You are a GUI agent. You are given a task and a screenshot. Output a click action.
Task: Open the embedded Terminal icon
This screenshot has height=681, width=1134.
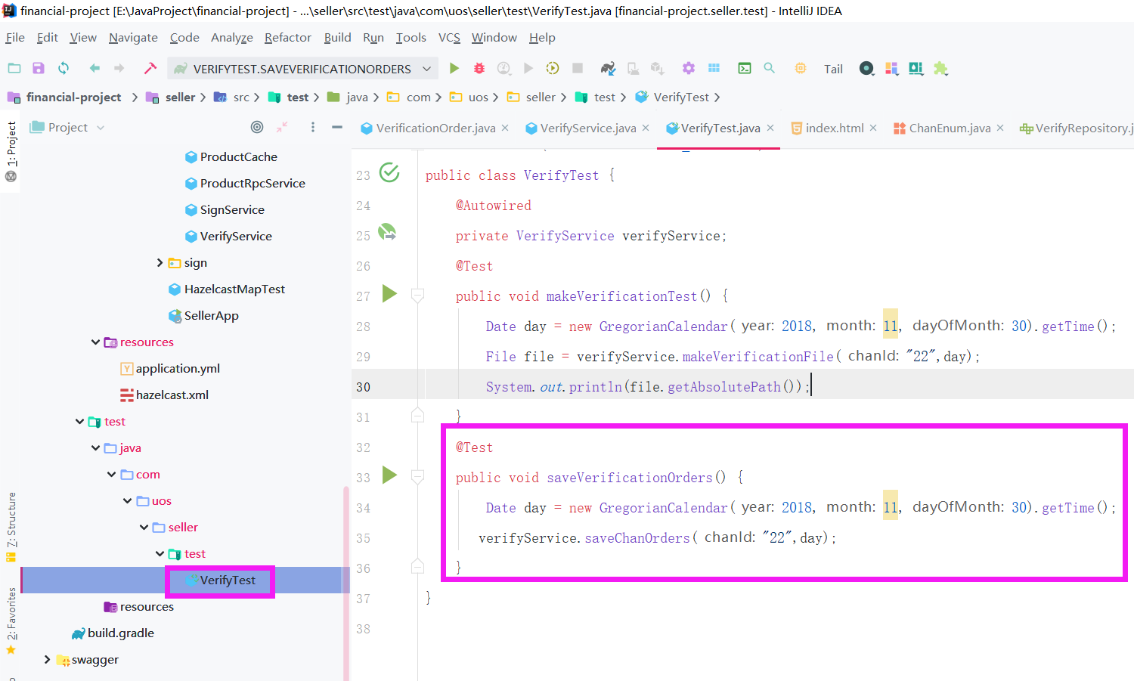click(x=745, y=68)
